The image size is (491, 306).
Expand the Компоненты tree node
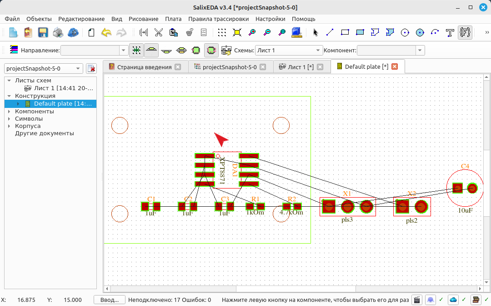[9, 111]
